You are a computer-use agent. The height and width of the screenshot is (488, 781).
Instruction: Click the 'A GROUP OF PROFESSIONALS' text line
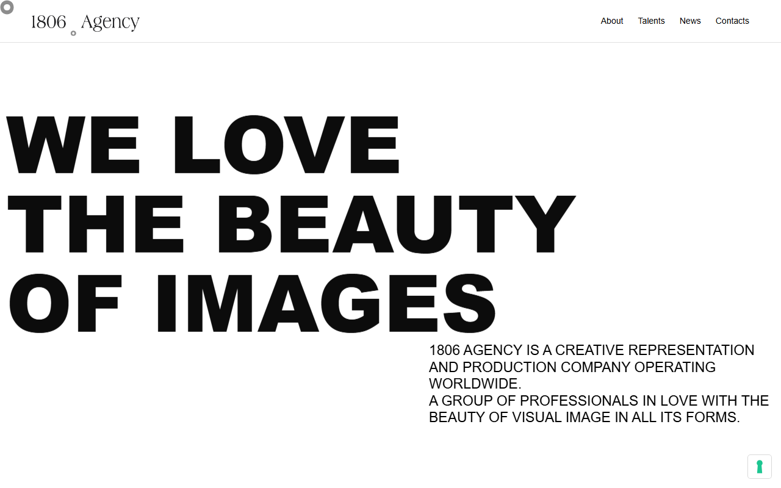[599, 401]
